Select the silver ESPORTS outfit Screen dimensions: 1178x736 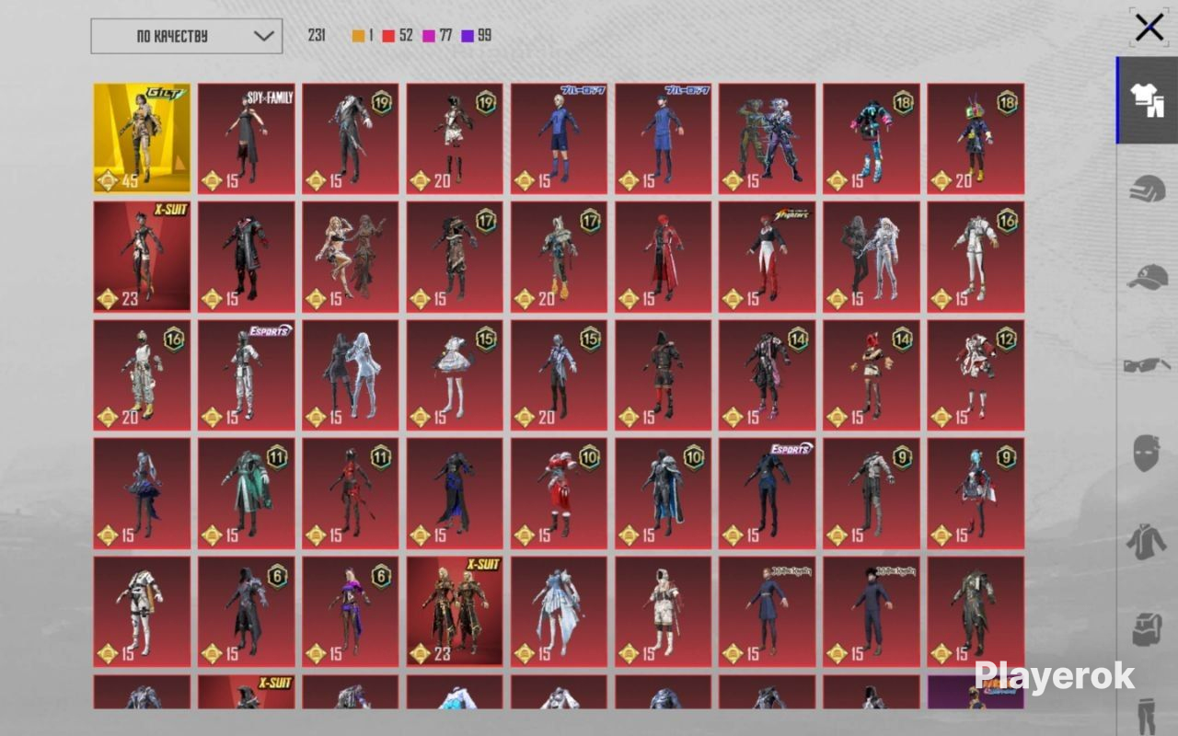coord(247,374)
